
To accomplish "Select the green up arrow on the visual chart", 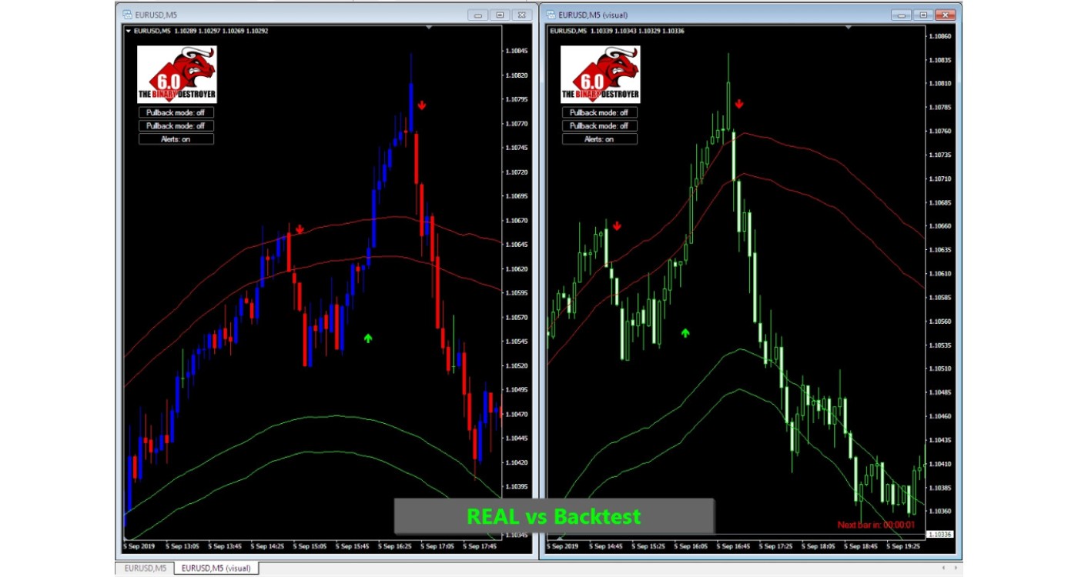I will click(x=685, y=333).
